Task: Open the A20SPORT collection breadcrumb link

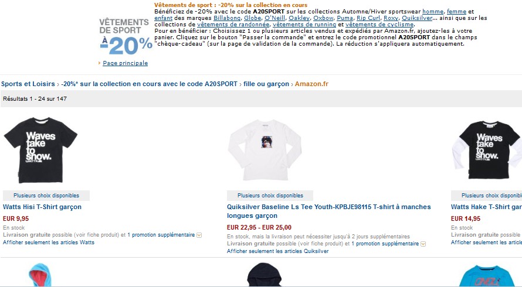Action: click(x=149, y=84)
